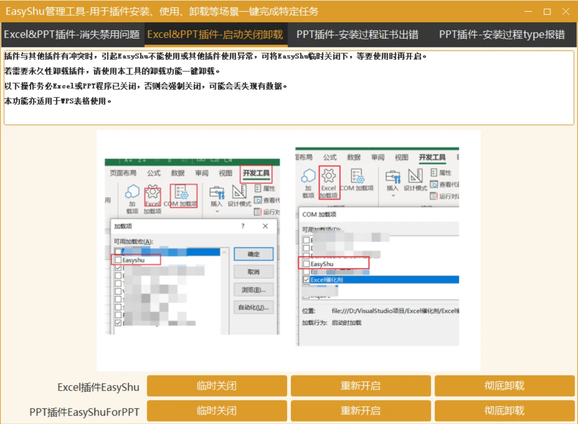The width and height of the screenshot is (578, 424).
Task: Click the line starting with 若需要永久性卸载插件
Action: click(112, 71)
